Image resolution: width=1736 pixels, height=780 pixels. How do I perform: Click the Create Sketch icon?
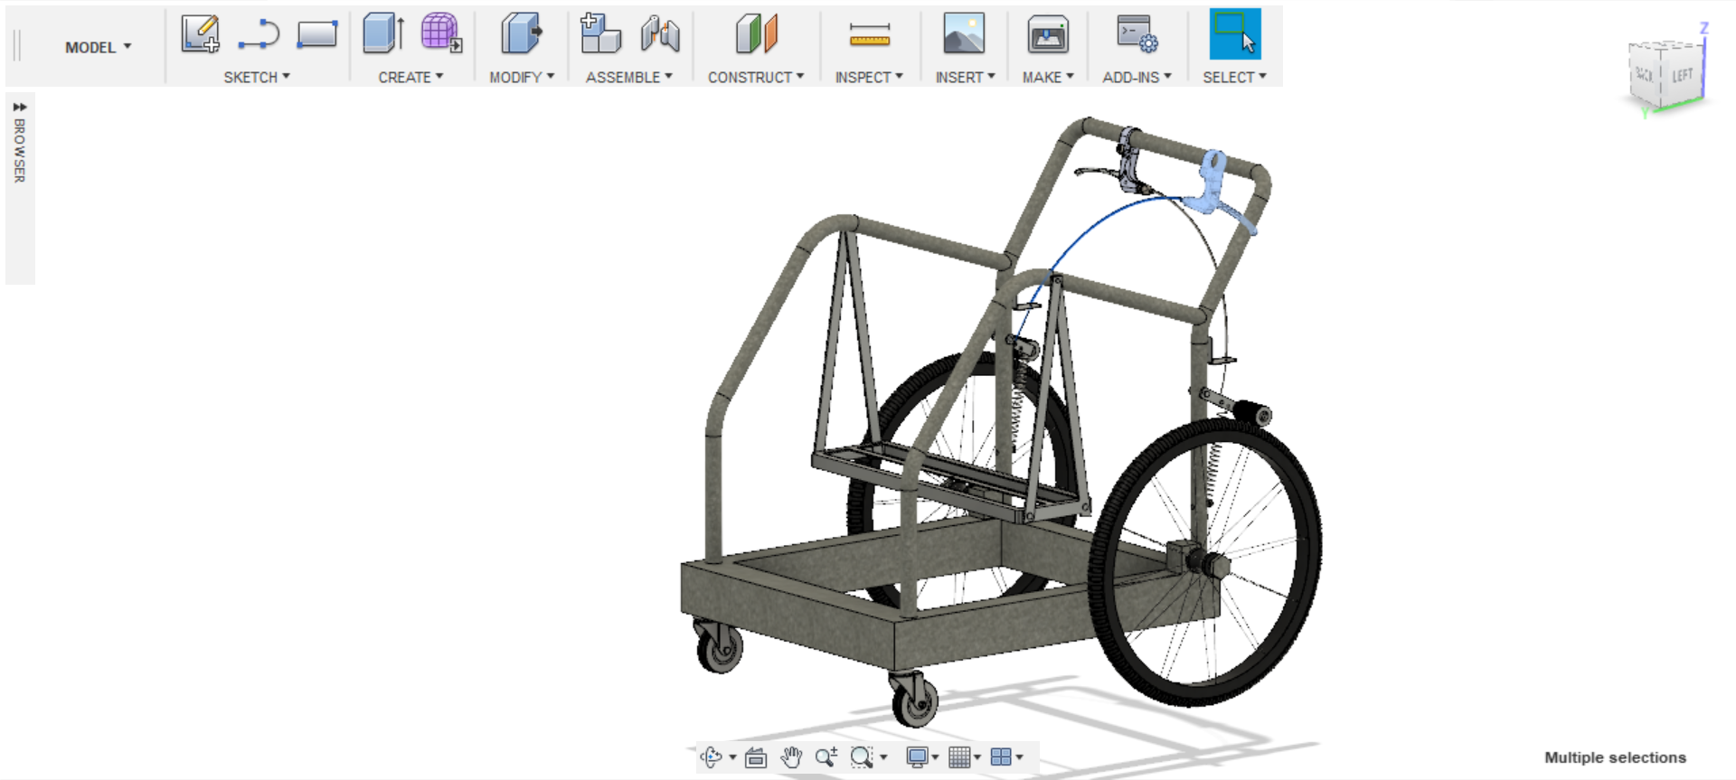click(200, 34)
